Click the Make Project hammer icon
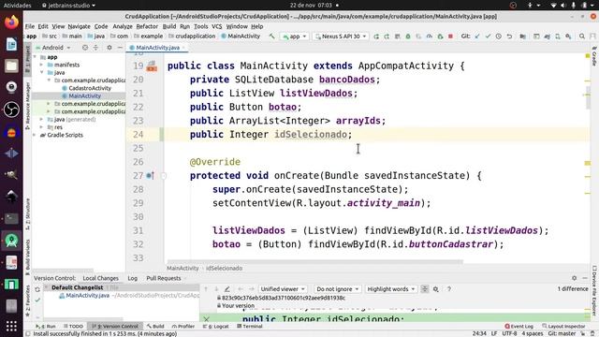Image resolution: width=599 pixels, height=337 pixels. click(271, 37)
